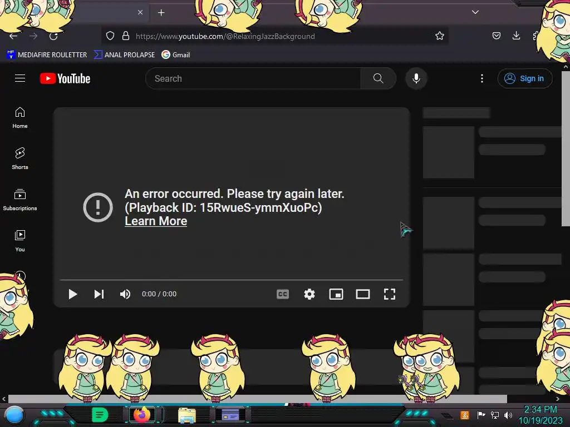The width and height of the screenshot is (570, 427).
Task: Click the YouTube search magnifier button
Action: point(378,78)
